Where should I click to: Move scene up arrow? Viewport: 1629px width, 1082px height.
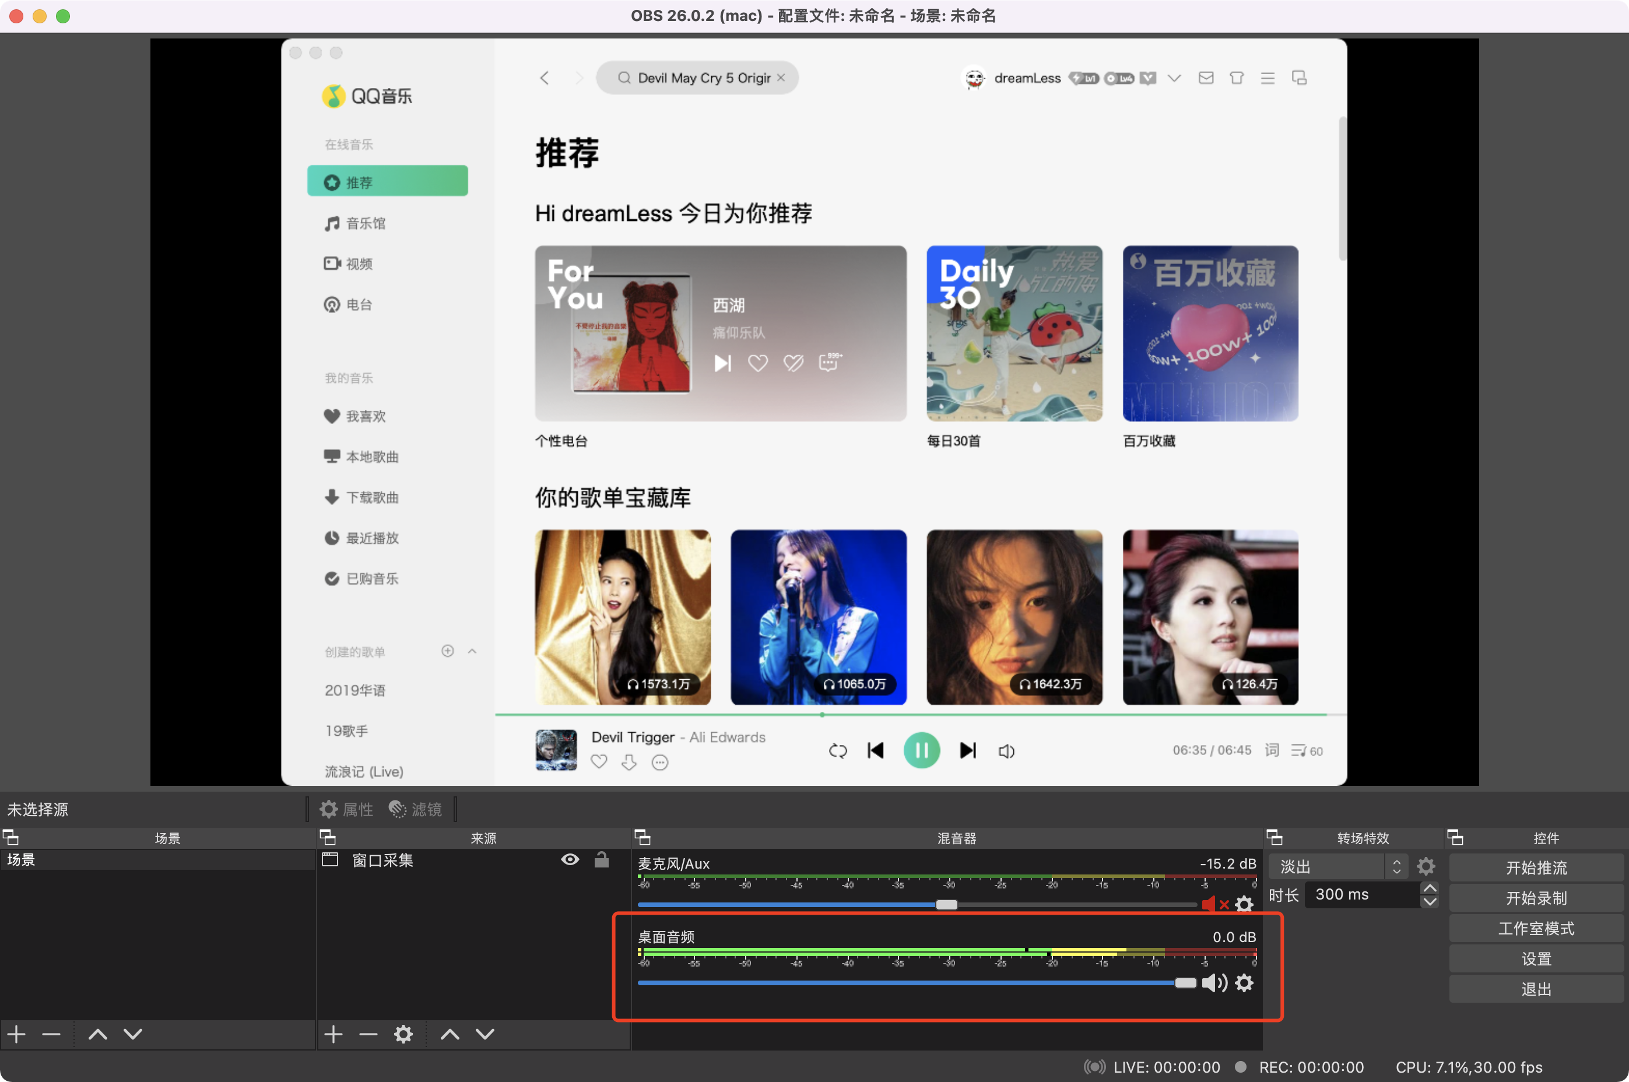tap(98, 1034)
